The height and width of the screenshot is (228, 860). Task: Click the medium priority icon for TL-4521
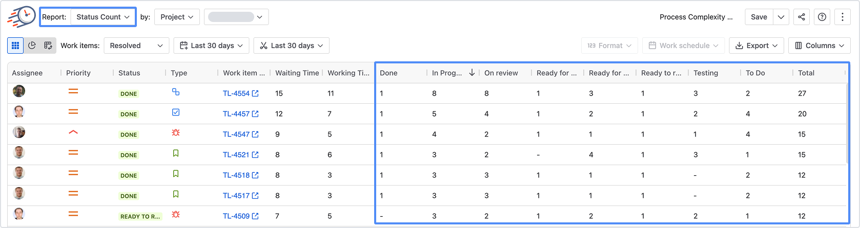pos(73,153)
